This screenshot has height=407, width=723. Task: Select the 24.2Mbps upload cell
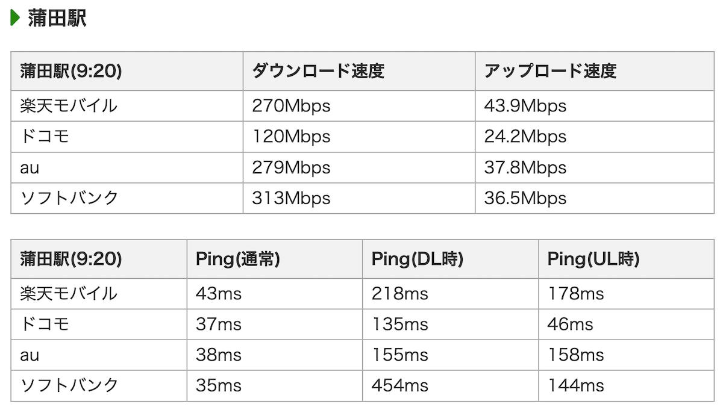point(525,137)
